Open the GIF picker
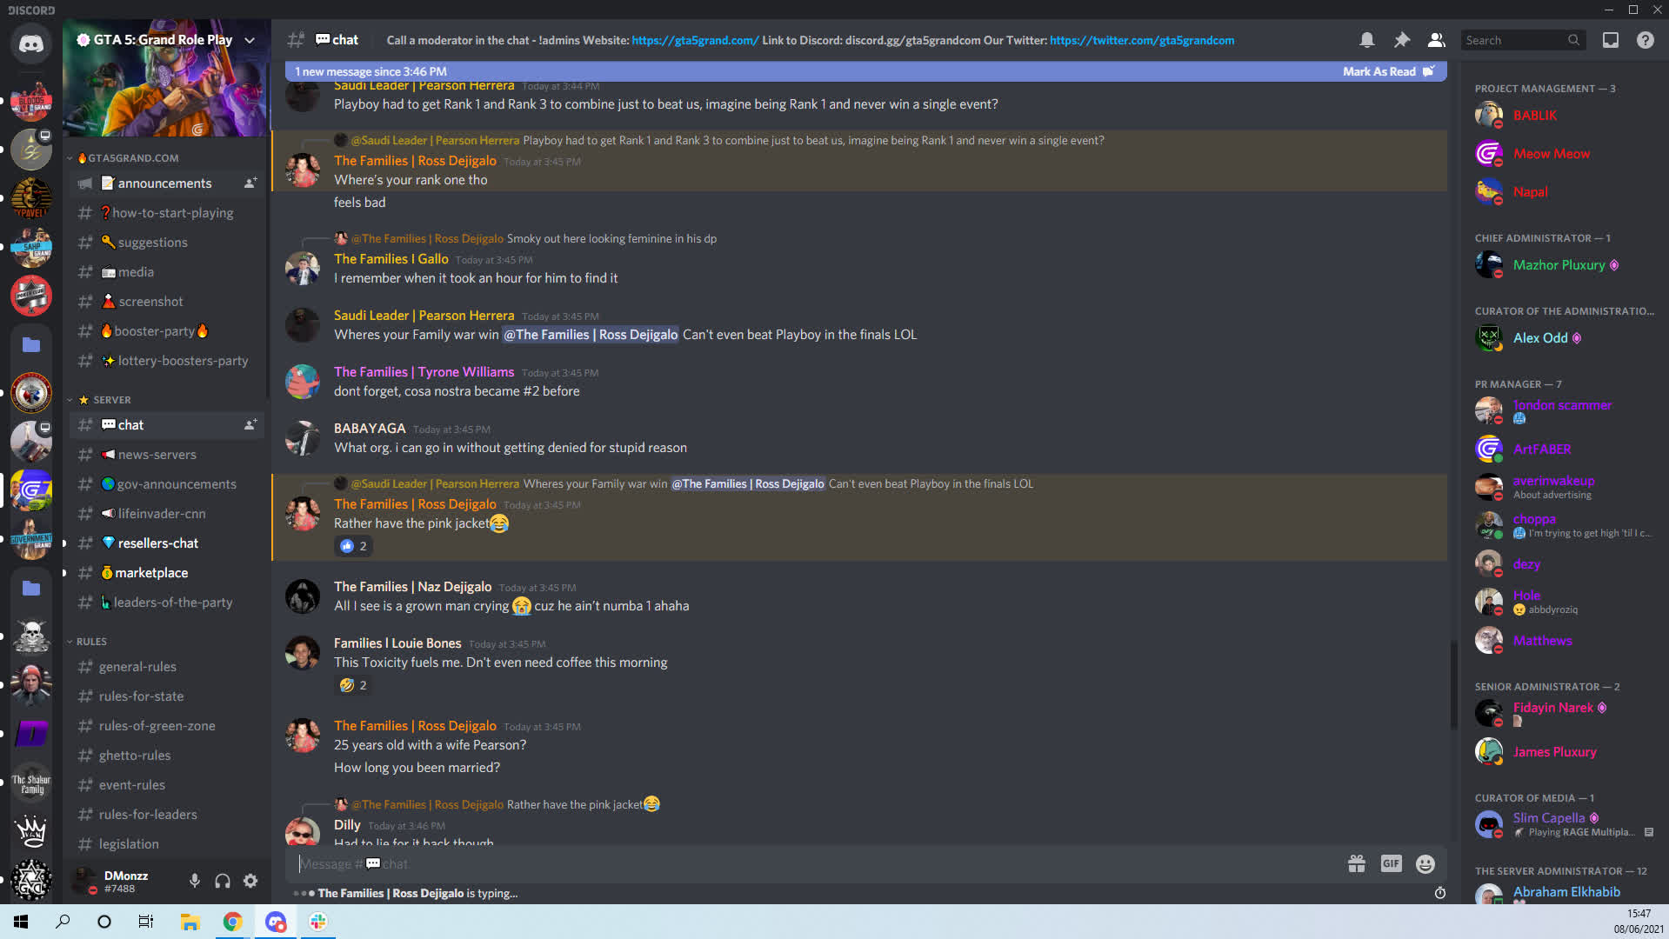This screenshot has width=1669, height=939. (x=1391, y=863)
